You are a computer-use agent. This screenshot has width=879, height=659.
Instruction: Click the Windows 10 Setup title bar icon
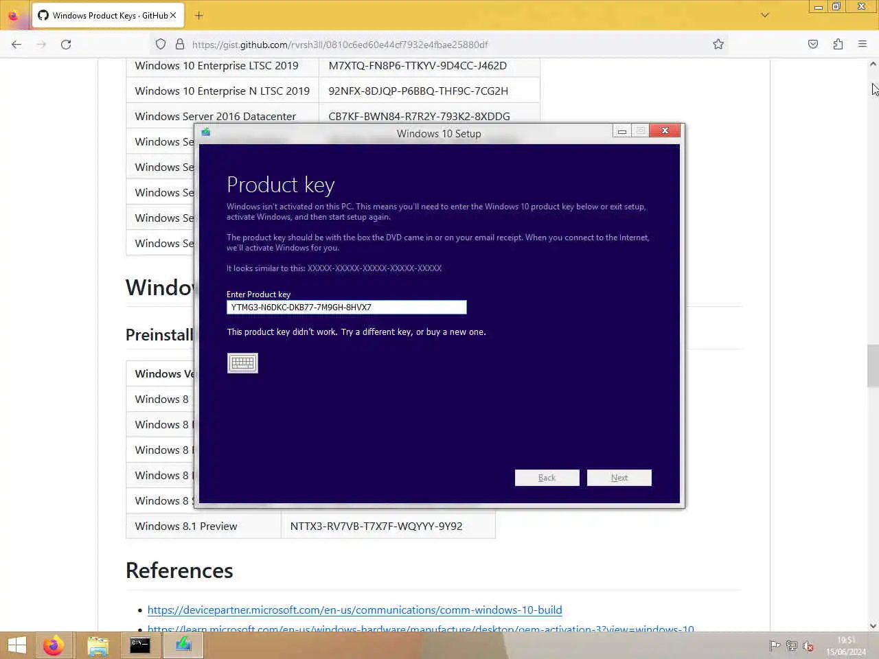[x=205, y=132]
